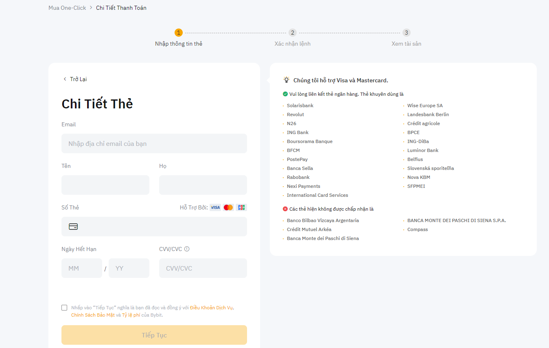Click the credit card icon in card number field
Screen dimensions: 549x348
click(x=73, y=227)
